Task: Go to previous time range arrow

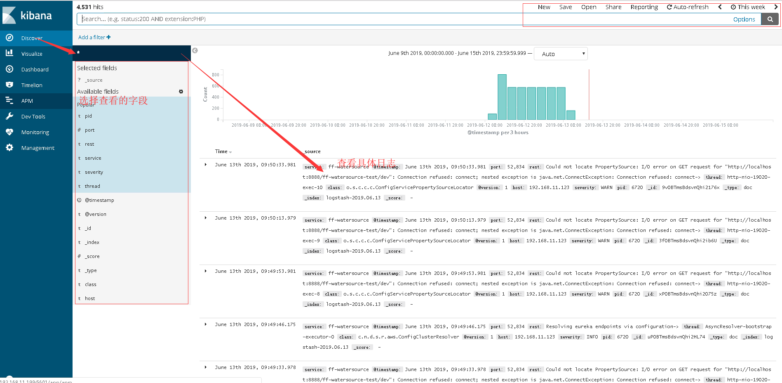Action: 720,7
